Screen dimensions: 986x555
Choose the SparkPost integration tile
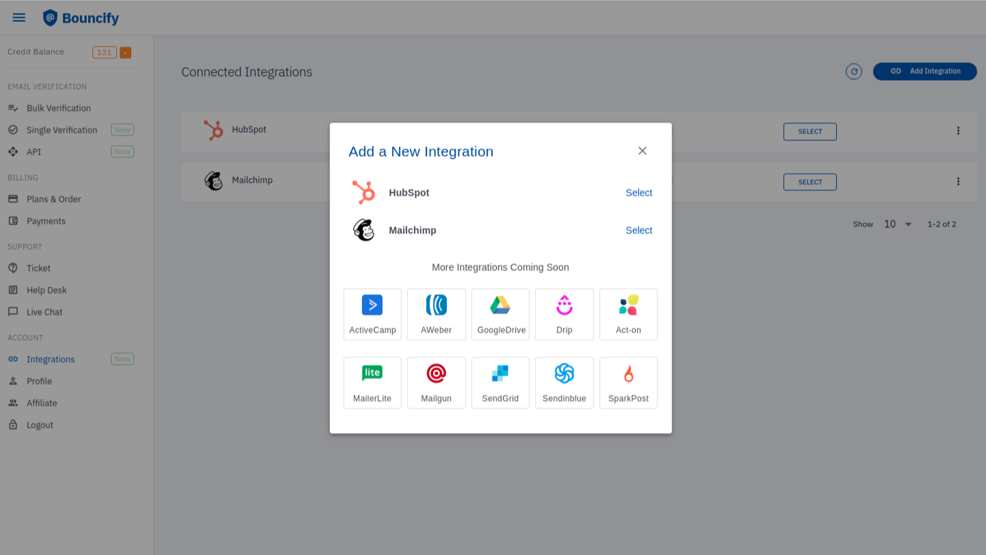tap(628, 382)
